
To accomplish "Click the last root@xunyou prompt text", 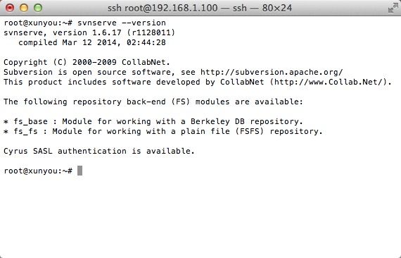I will pos(38,171).
